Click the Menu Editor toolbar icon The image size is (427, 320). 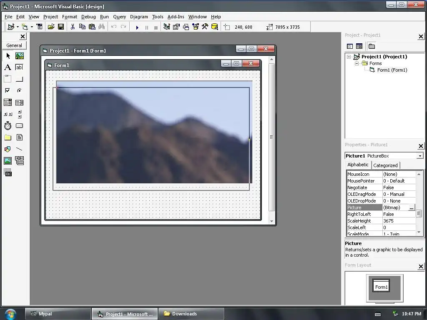40,27
